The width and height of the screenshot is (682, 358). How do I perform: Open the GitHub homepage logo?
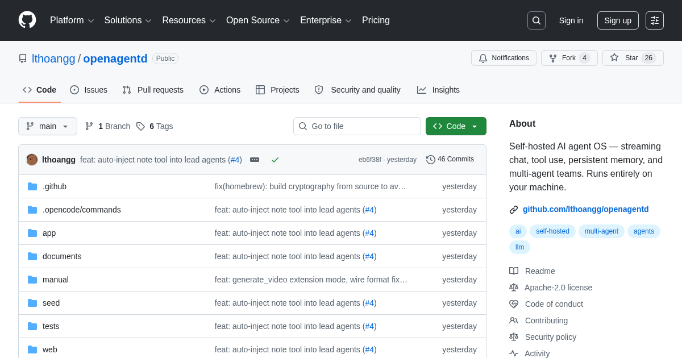(x=27, y=20)
